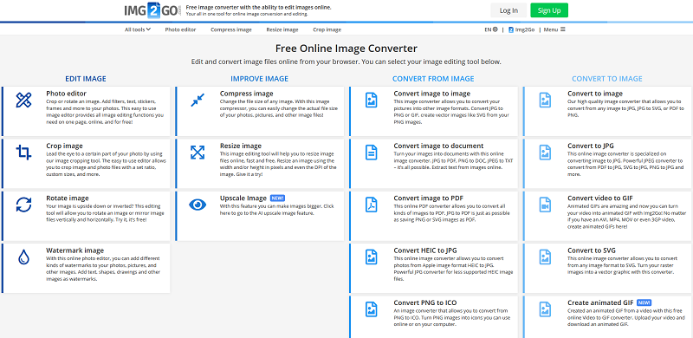The width and height of the screenshot is (693, 338).
Task: Open the Photo editor tool icon
Action: [x=23, y=100]
